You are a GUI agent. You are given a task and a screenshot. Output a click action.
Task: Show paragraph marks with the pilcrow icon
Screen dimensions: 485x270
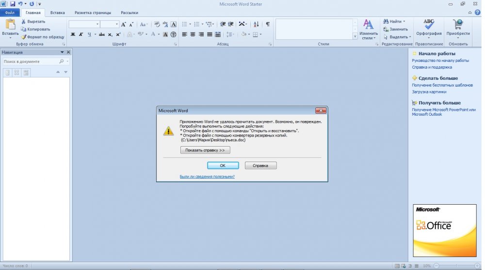tap(268, 24)
